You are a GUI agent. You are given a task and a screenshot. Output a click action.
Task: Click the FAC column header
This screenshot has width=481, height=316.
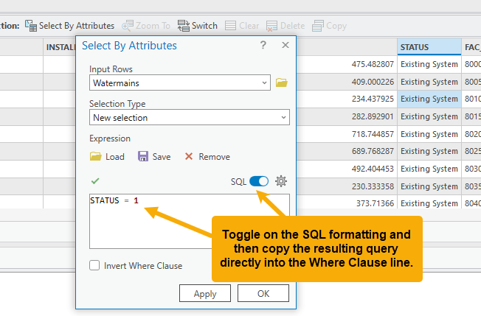[471, 47]
